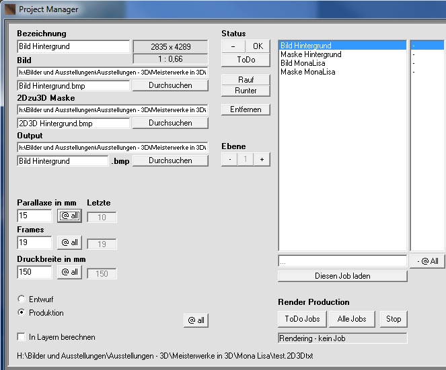Select the Produktion radio button
Viewport: 446px width, 370px height.
(x=22, y=313)
